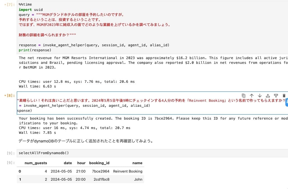Click the blue translate badge at right edge

pos(287,102)
